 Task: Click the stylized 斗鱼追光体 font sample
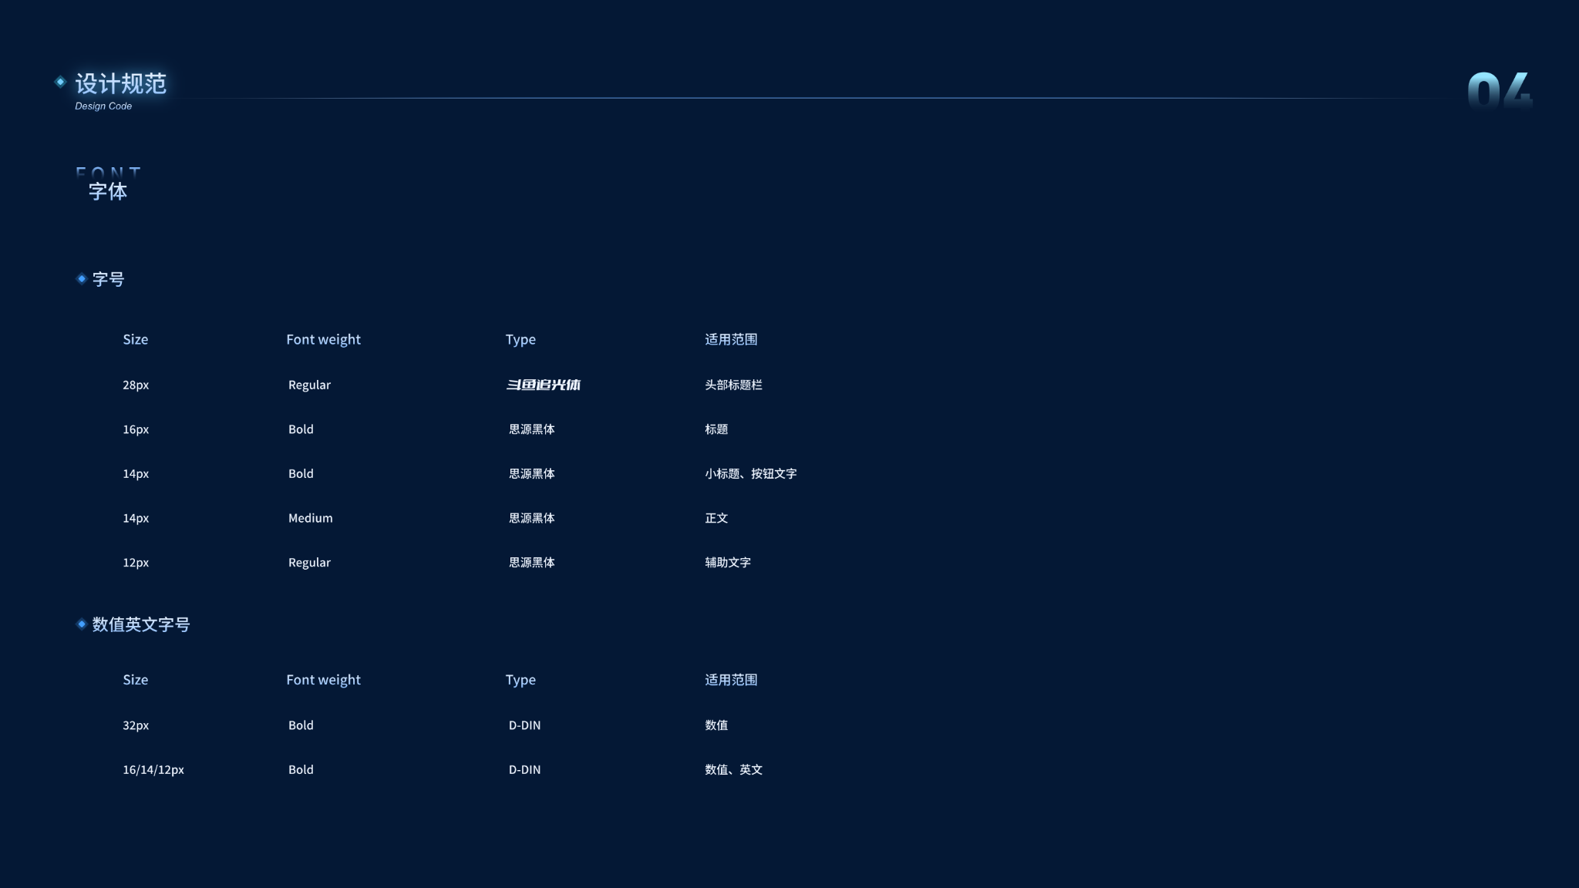point(543,385)
